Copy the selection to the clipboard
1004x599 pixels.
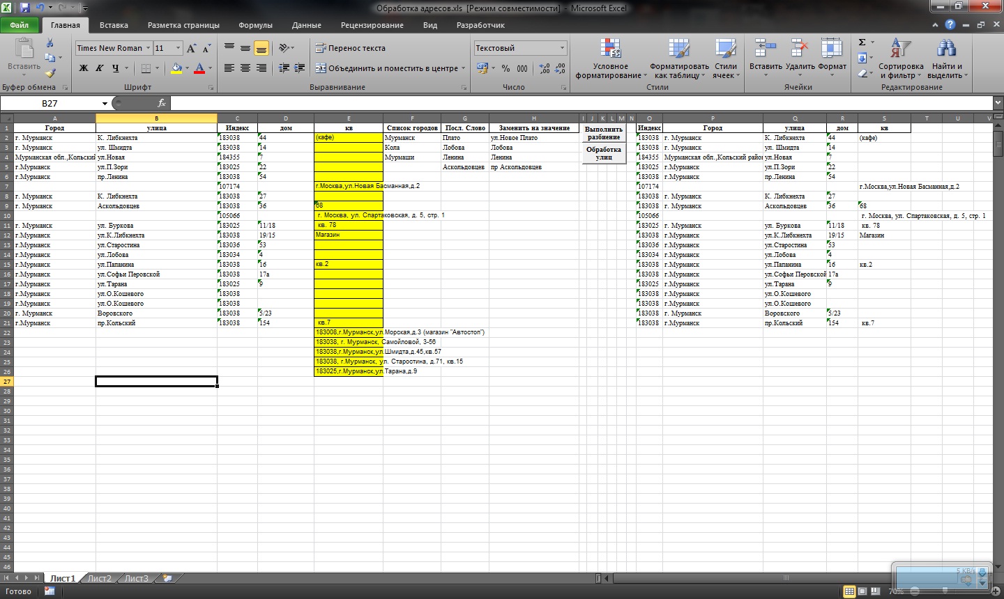[x=50, y=58]
